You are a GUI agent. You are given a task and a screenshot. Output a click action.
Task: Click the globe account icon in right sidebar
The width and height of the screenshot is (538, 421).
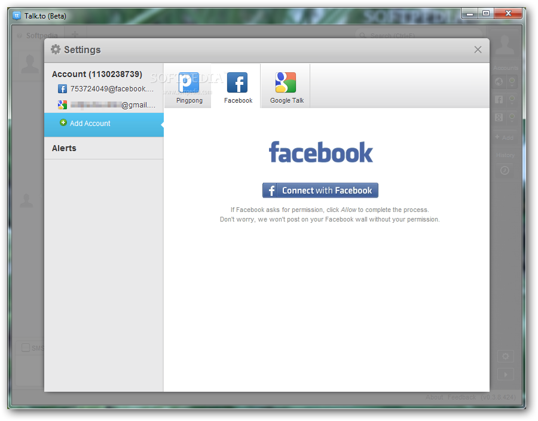[x=499, y=82]
